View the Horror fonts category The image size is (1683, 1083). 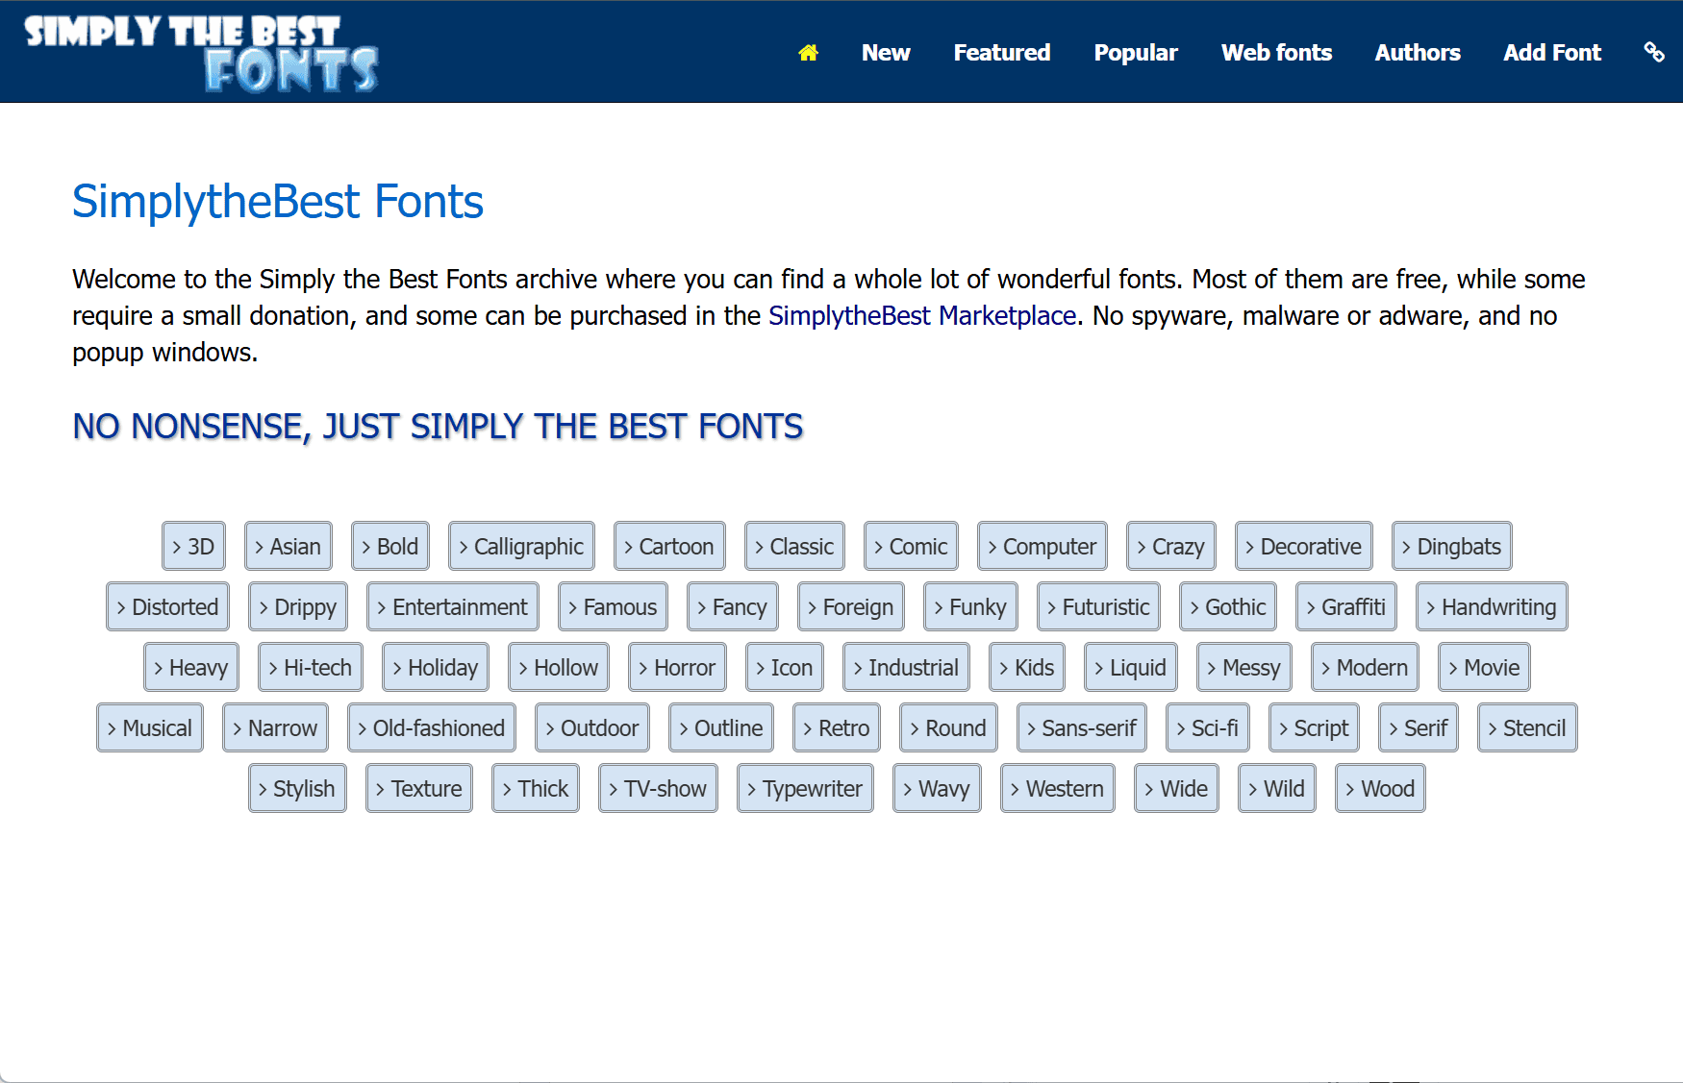(677, 668)
